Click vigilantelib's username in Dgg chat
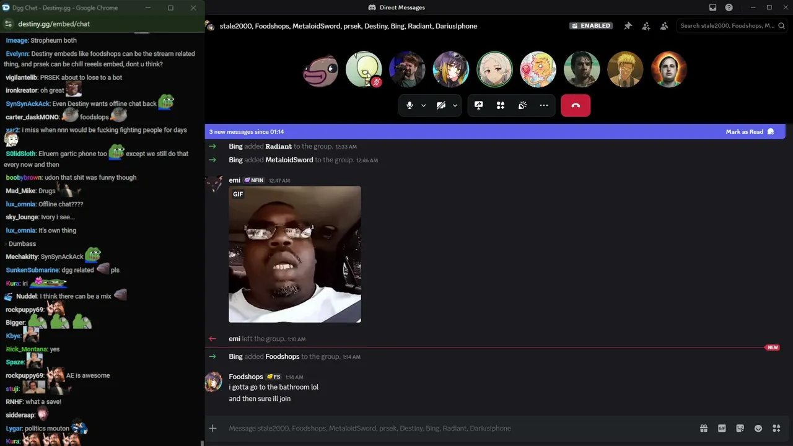This screenshot has height=446, width=793. [x=22, y=77]
